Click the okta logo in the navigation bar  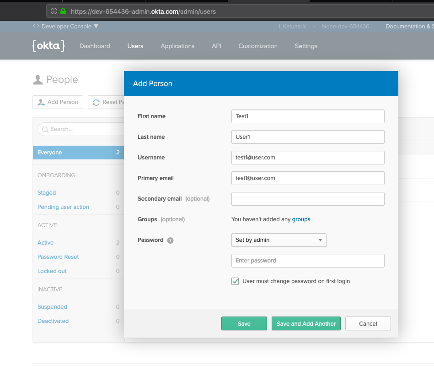[48, 45]
